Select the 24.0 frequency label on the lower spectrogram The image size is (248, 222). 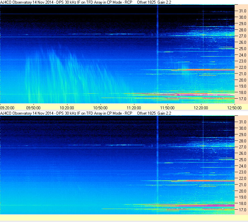click(x=242, y=166)
